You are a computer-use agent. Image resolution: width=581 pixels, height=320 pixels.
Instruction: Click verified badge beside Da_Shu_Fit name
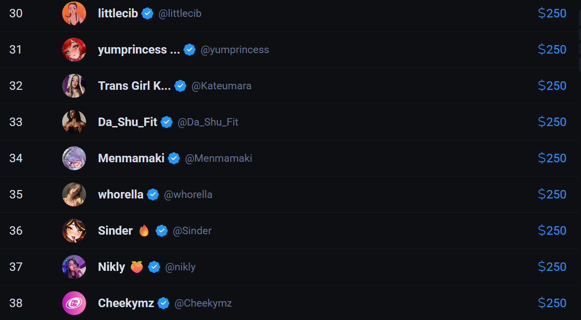point(166,122)
